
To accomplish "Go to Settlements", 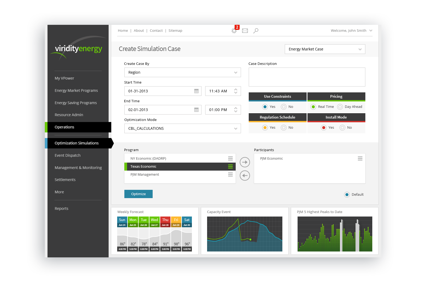I will pos(65,180).
